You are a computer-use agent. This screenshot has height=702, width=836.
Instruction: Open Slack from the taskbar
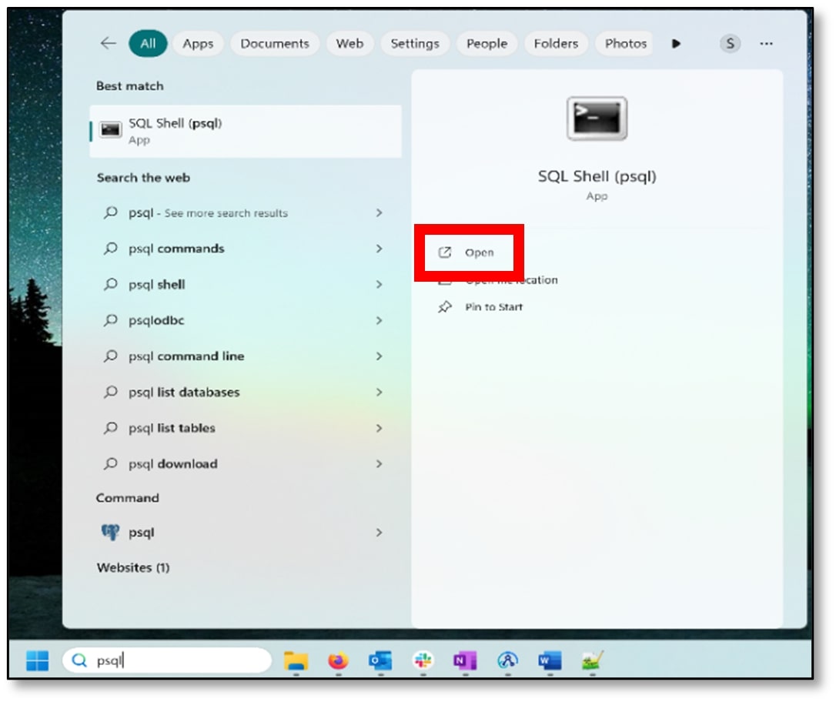point(423,661)
